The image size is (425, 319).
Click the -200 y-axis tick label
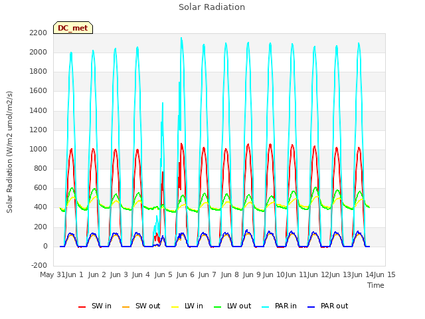tap(39, 265)
